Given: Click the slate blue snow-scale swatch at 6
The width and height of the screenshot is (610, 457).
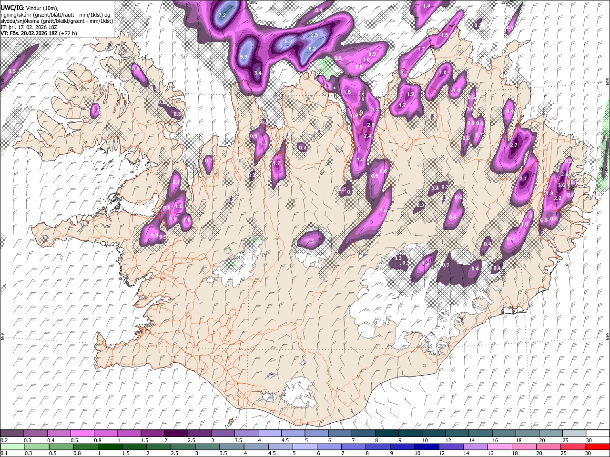Looking at the screenshot, I should (339, 433).
